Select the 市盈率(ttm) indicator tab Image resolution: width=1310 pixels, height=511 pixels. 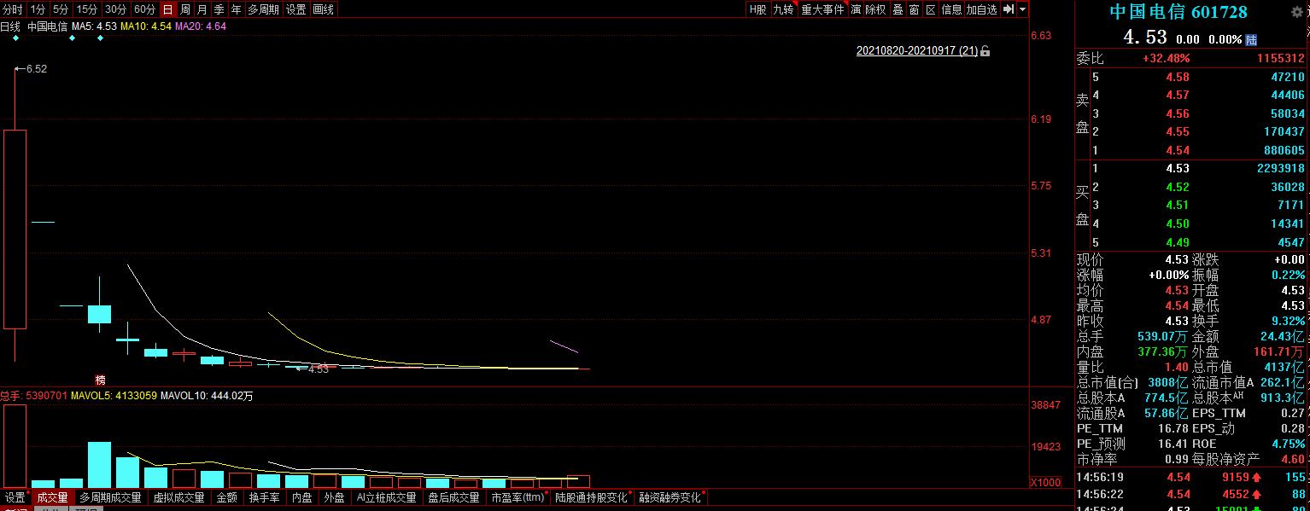coord(518,497)
